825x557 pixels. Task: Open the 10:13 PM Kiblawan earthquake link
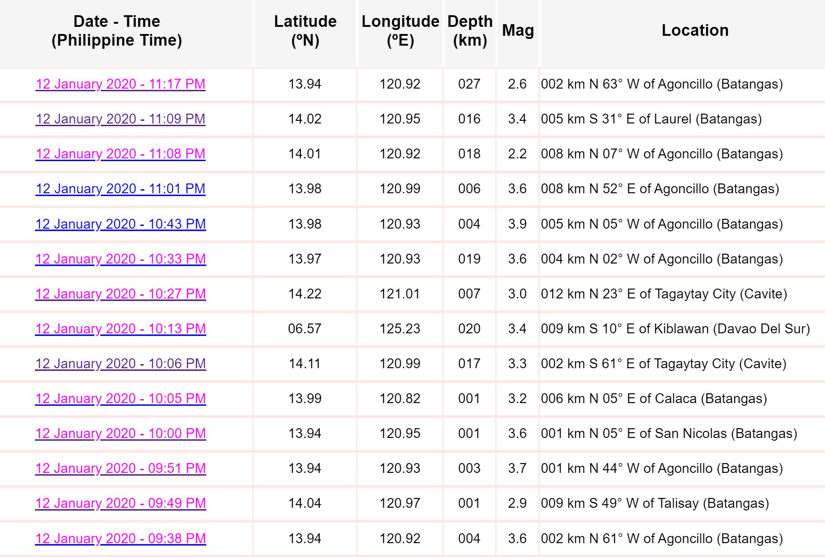120,329
